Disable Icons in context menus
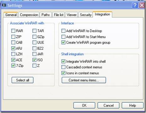The width and height of the screenshot is (146, 113). coord(63,73)
